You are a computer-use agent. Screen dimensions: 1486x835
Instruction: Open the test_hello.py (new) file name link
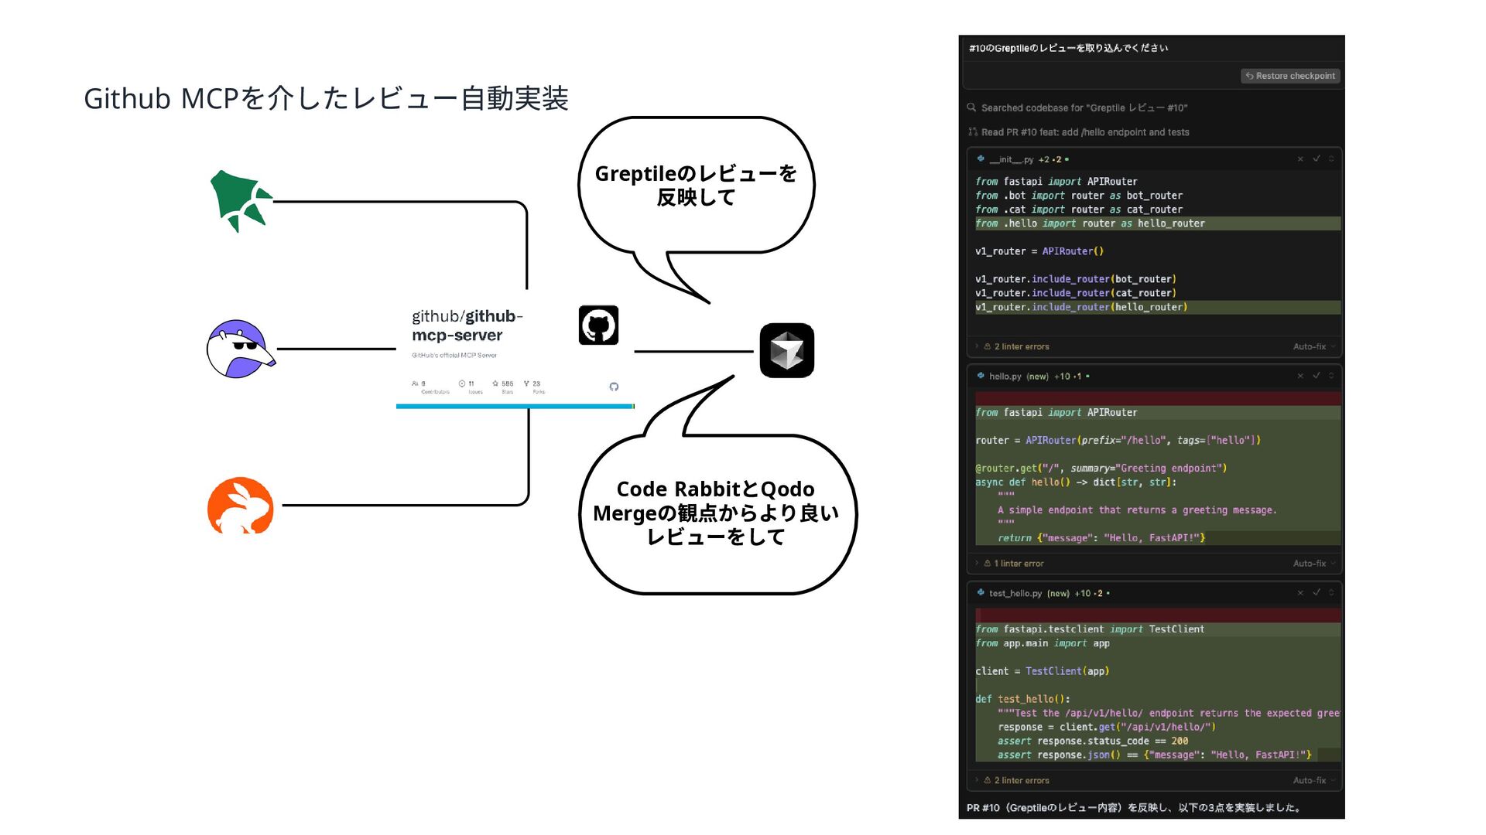coord(1029,594)
